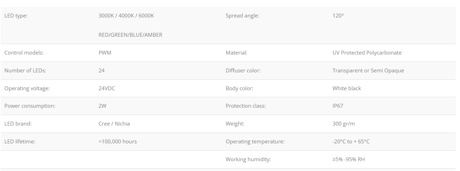Screen dimensions: 460x171
Task: Click the "2W" power consumption value
Action: [x=102, y=106]
